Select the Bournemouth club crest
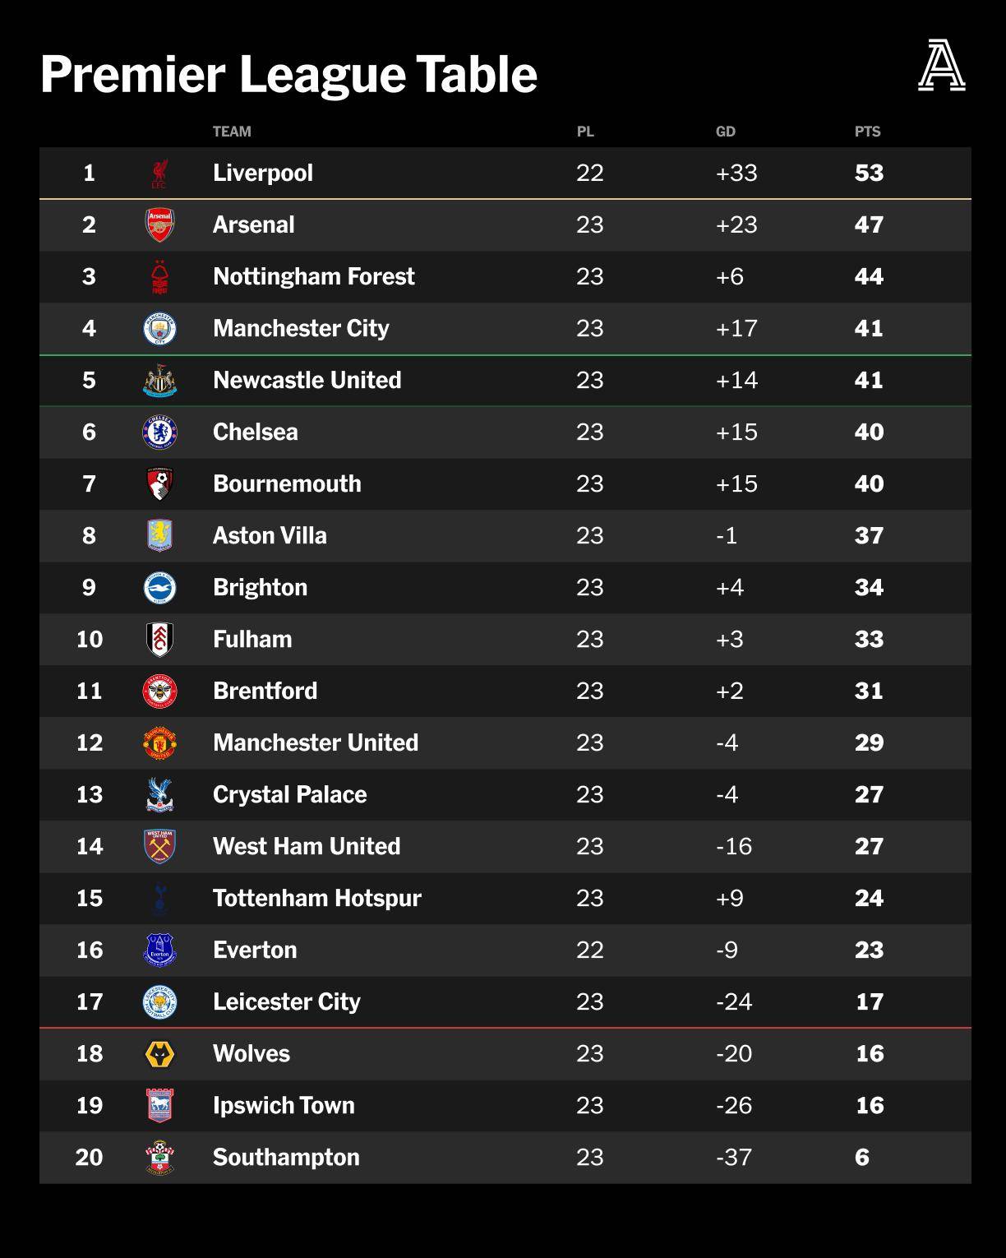This screenshot has height=1258, width=1006. click(x=159, y=484)
